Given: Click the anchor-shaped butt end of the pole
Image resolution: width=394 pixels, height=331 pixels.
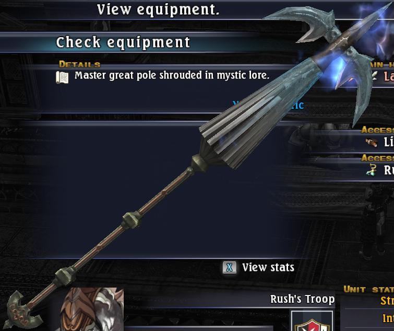Looking at the screenshot, I should click(21, 311).
